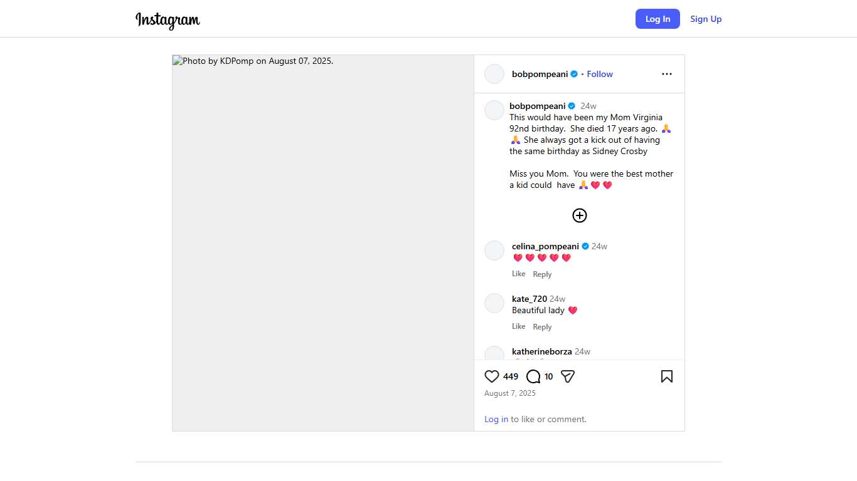This screenshot has height=481, width=857.
Task: Like kate_720's "Beautiful lady" comment
Action: pyautogui.click(x=518, y=326)
